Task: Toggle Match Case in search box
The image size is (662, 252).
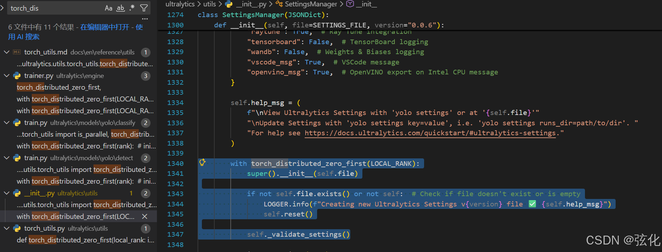Action: click(109, 8)
